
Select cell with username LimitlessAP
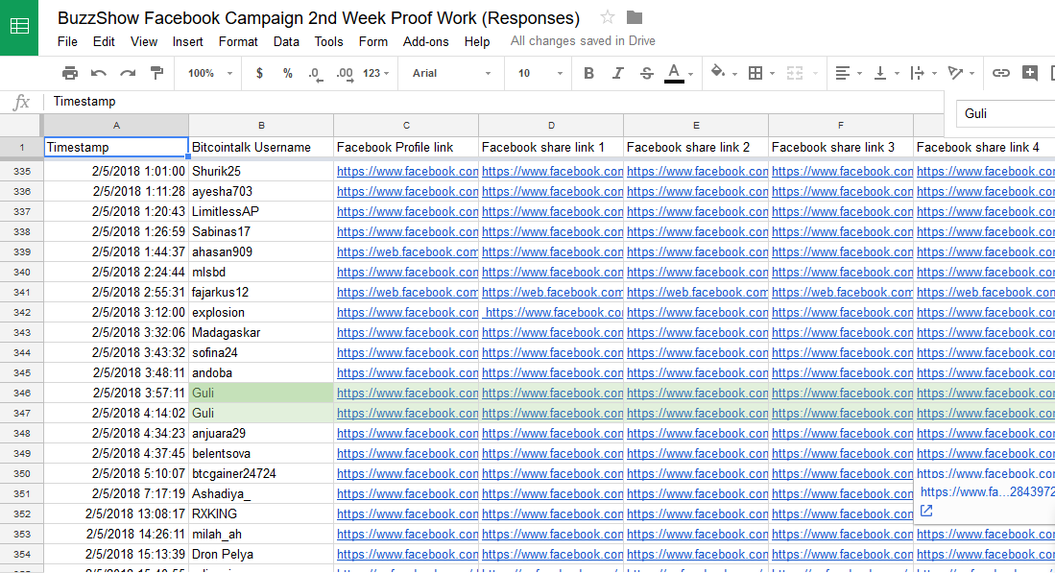coord(261,212)
